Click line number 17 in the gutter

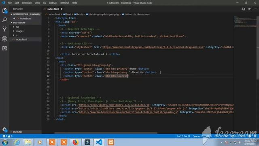pos(48,76)
